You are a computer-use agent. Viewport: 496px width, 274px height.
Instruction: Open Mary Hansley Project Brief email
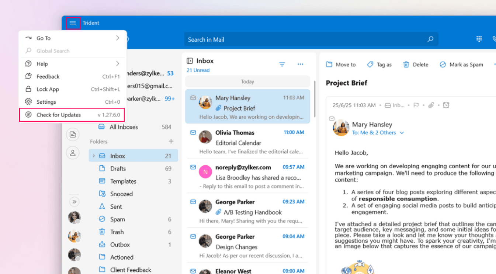coord(247,106)
